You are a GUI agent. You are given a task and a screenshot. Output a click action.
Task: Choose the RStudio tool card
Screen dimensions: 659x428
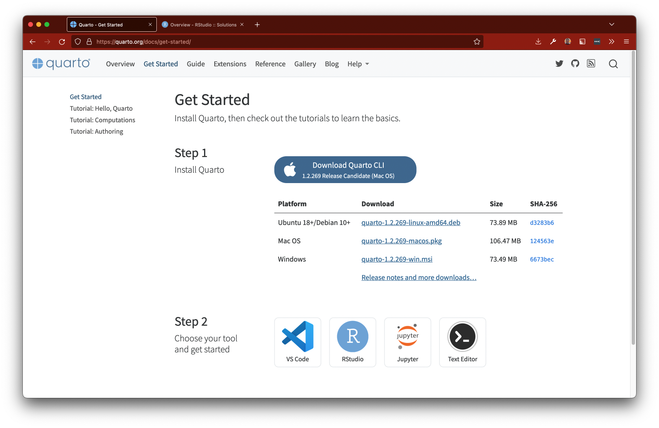pyautogui.click(x=352, y=342)
